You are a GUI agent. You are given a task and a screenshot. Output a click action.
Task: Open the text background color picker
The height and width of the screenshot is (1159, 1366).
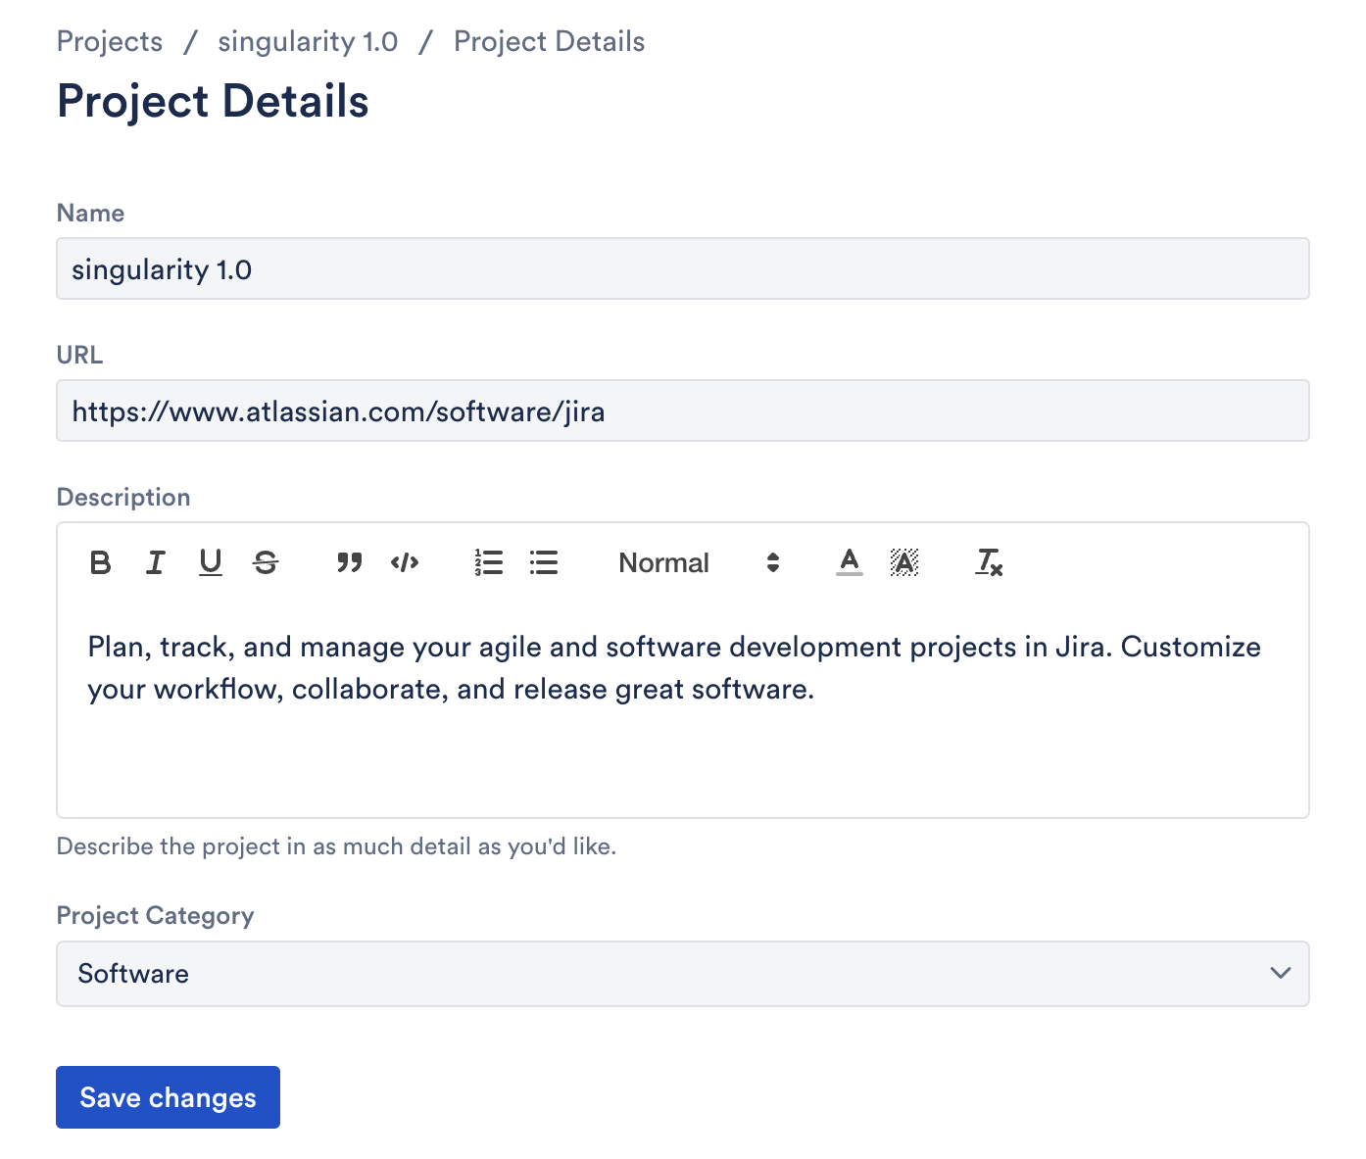[x=904, y=562]
